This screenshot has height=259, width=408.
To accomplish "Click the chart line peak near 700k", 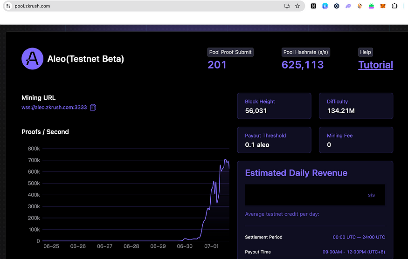I will point(226,160).
